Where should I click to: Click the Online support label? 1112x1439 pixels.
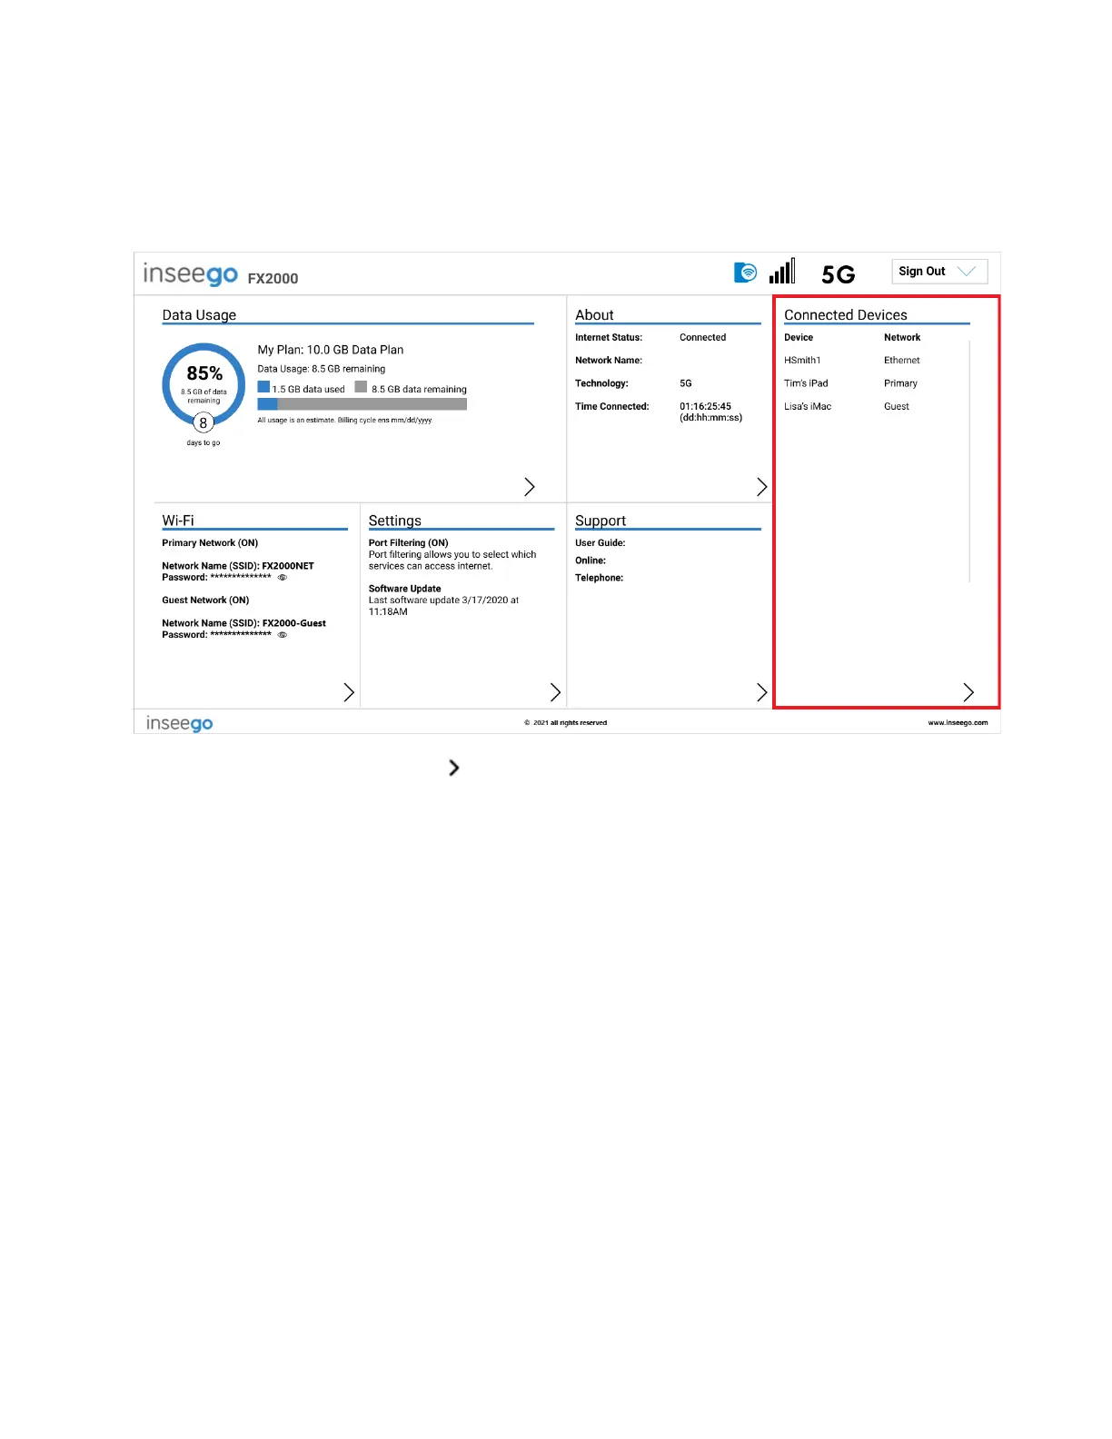point(591,561)
